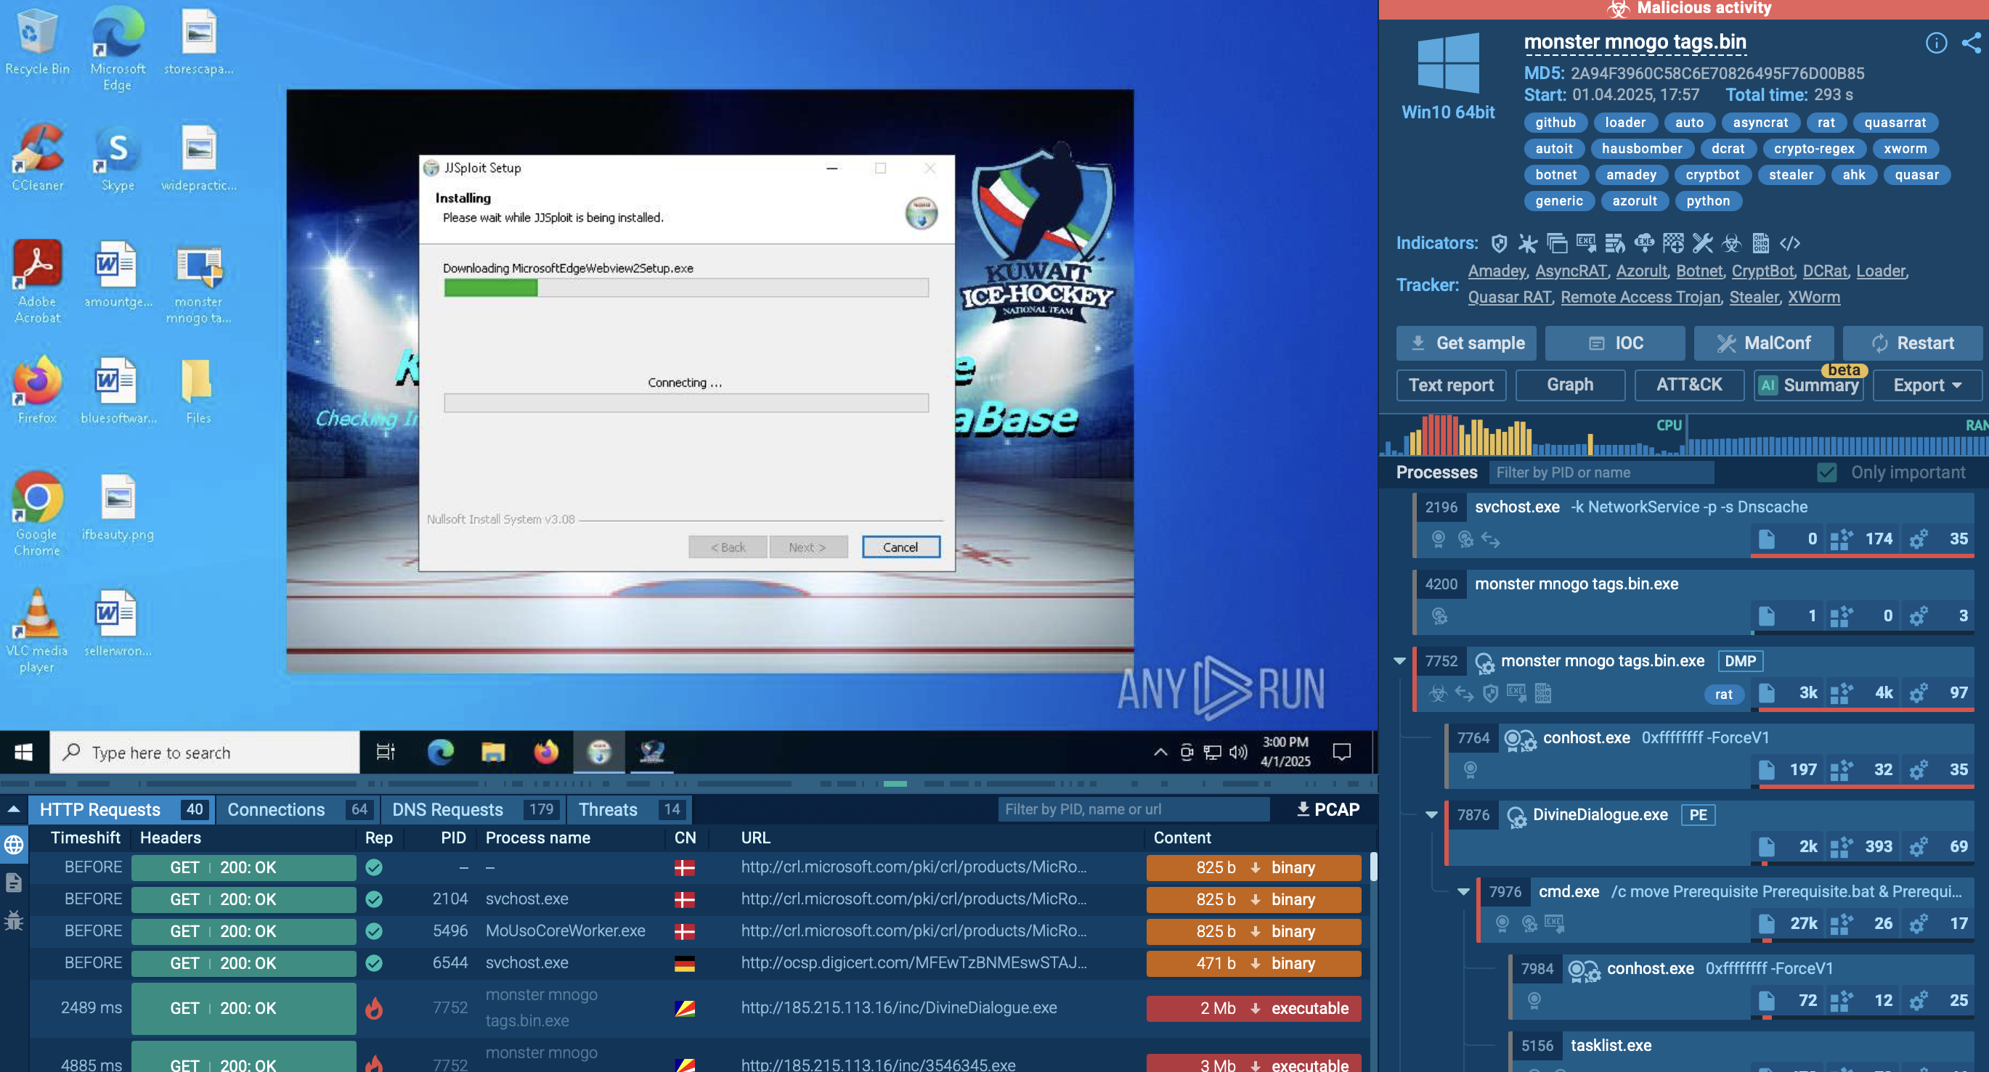
Task: Open CCleaner desktop shortcut
Action: point(37,158)
